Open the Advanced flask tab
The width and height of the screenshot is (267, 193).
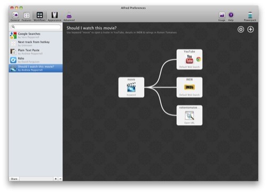(x=69, y=17)
